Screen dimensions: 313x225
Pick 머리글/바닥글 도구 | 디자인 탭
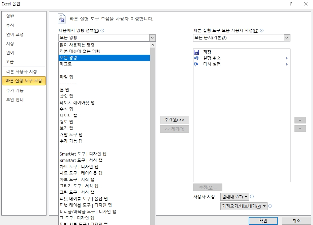point(104,212)
